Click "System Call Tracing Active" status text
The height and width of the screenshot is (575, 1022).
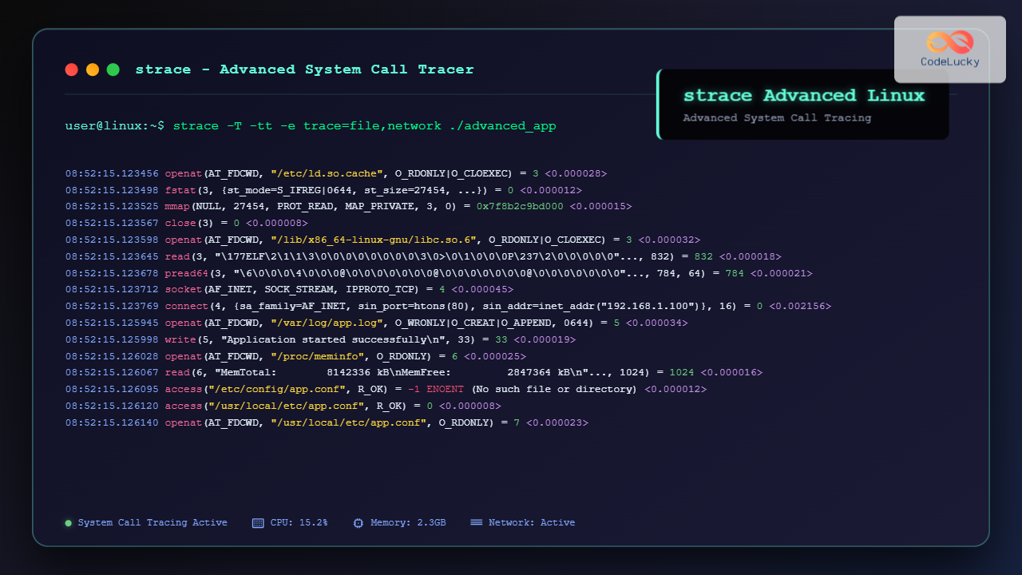pyautogui.click(x=153, y=523)
